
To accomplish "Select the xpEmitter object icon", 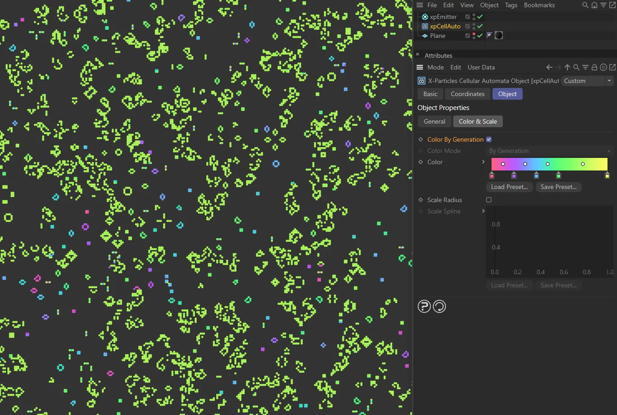I will [424, 17].
